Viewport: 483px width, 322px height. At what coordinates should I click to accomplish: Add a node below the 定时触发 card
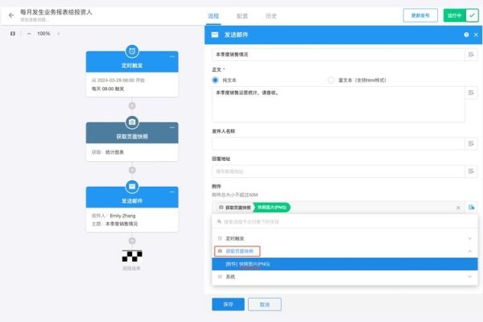coord(132,105)
